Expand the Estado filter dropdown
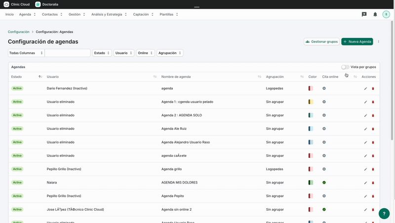 [102, 53]
